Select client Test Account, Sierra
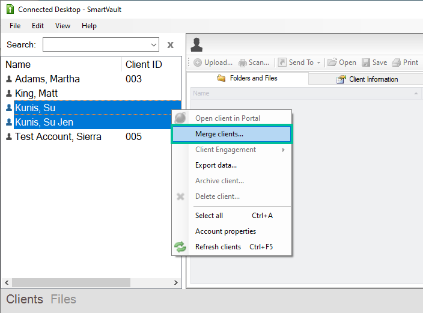The image size is (423, 313). click(58, 136)
